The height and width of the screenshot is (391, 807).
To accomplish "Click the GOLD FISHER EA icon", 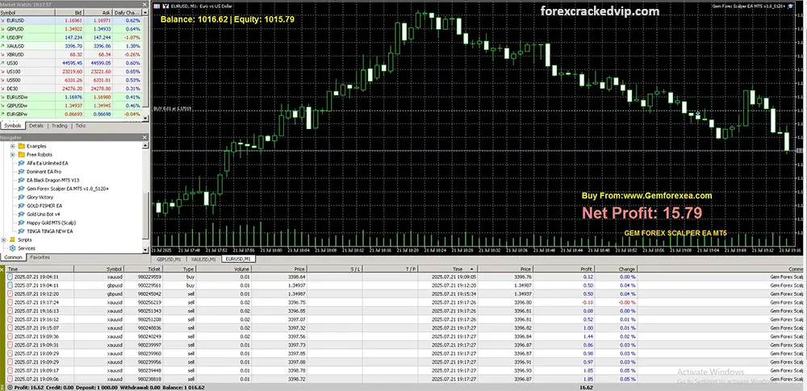I will coord(22,206).
